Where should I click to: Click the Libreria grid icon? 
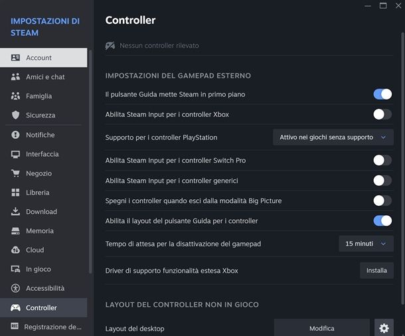(x=15, y=193)
